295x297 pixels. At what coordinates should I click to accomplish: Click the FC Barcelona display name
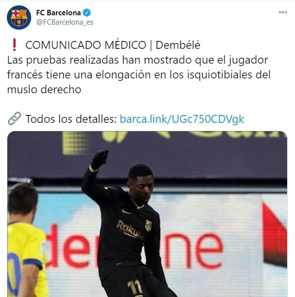pyautogui.click(x=58, y=13)
